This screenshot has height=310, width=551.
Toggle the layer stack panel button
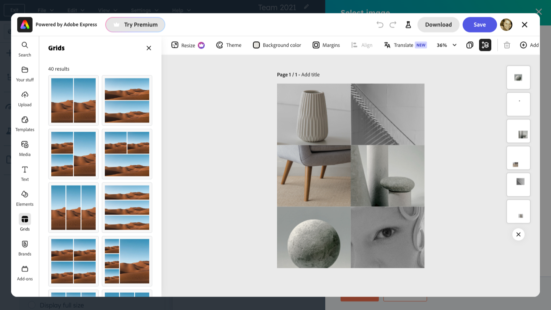(x=485, y=45)
